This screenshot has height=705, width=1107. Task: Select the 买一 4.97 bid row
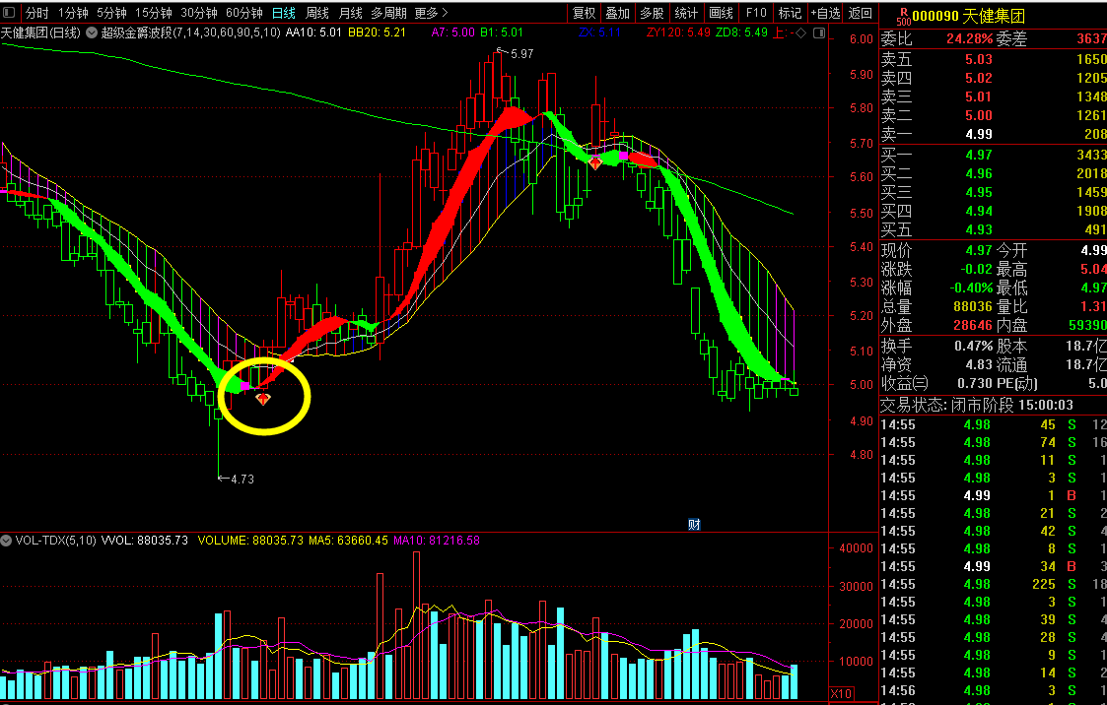click(x=994, y=155)
